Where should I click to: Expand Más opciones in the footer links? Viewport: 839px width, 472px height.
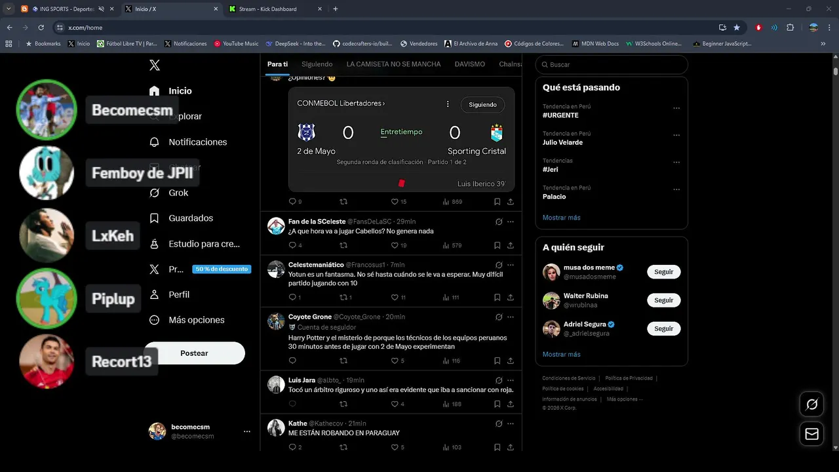click(x=625, y=399)
